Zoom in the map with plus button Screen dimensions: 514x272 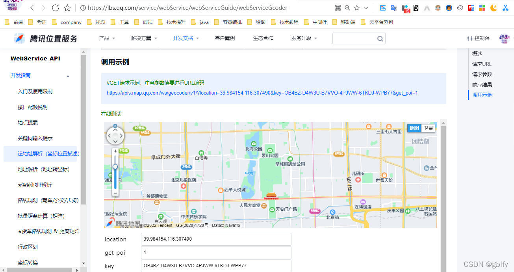[115, 151]
